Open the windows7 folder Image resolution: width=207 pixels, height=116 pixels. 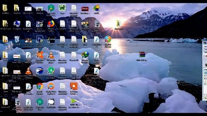point(5,102)
